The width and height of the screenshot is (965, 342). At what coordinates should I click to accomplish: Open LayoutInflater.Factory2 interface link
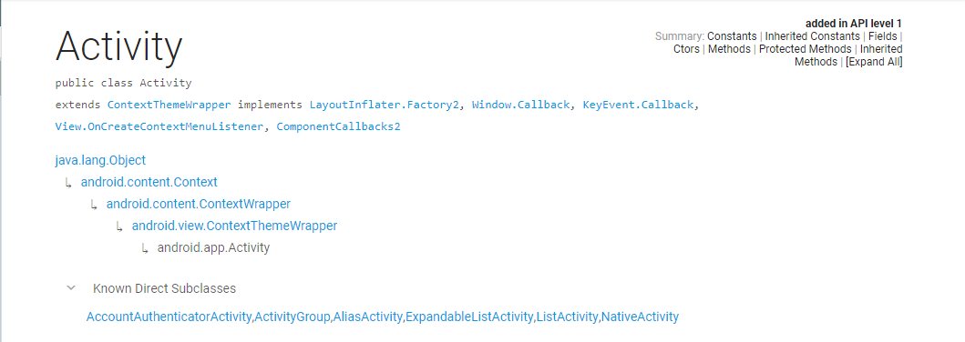click(x=385, y=105)
